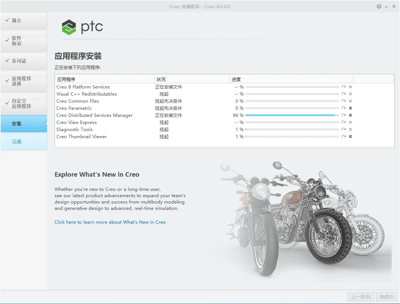Screen dimensions: 400x304
Task: Click retry icon for Creo 8 Platform Services
Action: 344,87
